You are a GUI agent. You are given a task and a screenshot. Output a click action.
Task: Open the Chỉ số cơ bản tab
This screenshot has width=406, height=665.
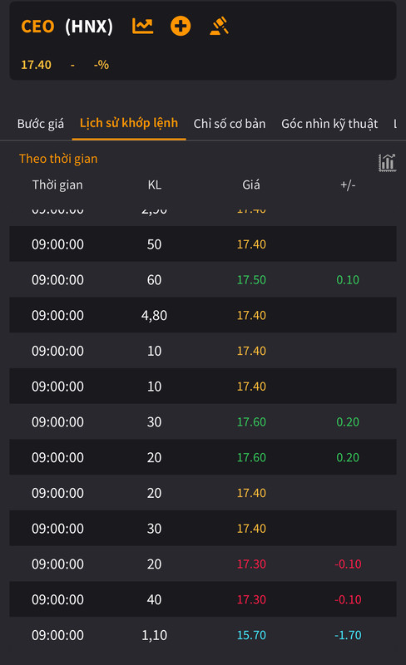pyautogui.click(x=230, y=123)
